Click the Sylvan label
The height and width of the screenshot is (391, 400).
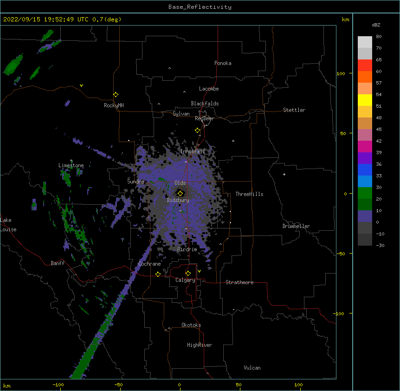click(181, 114)
